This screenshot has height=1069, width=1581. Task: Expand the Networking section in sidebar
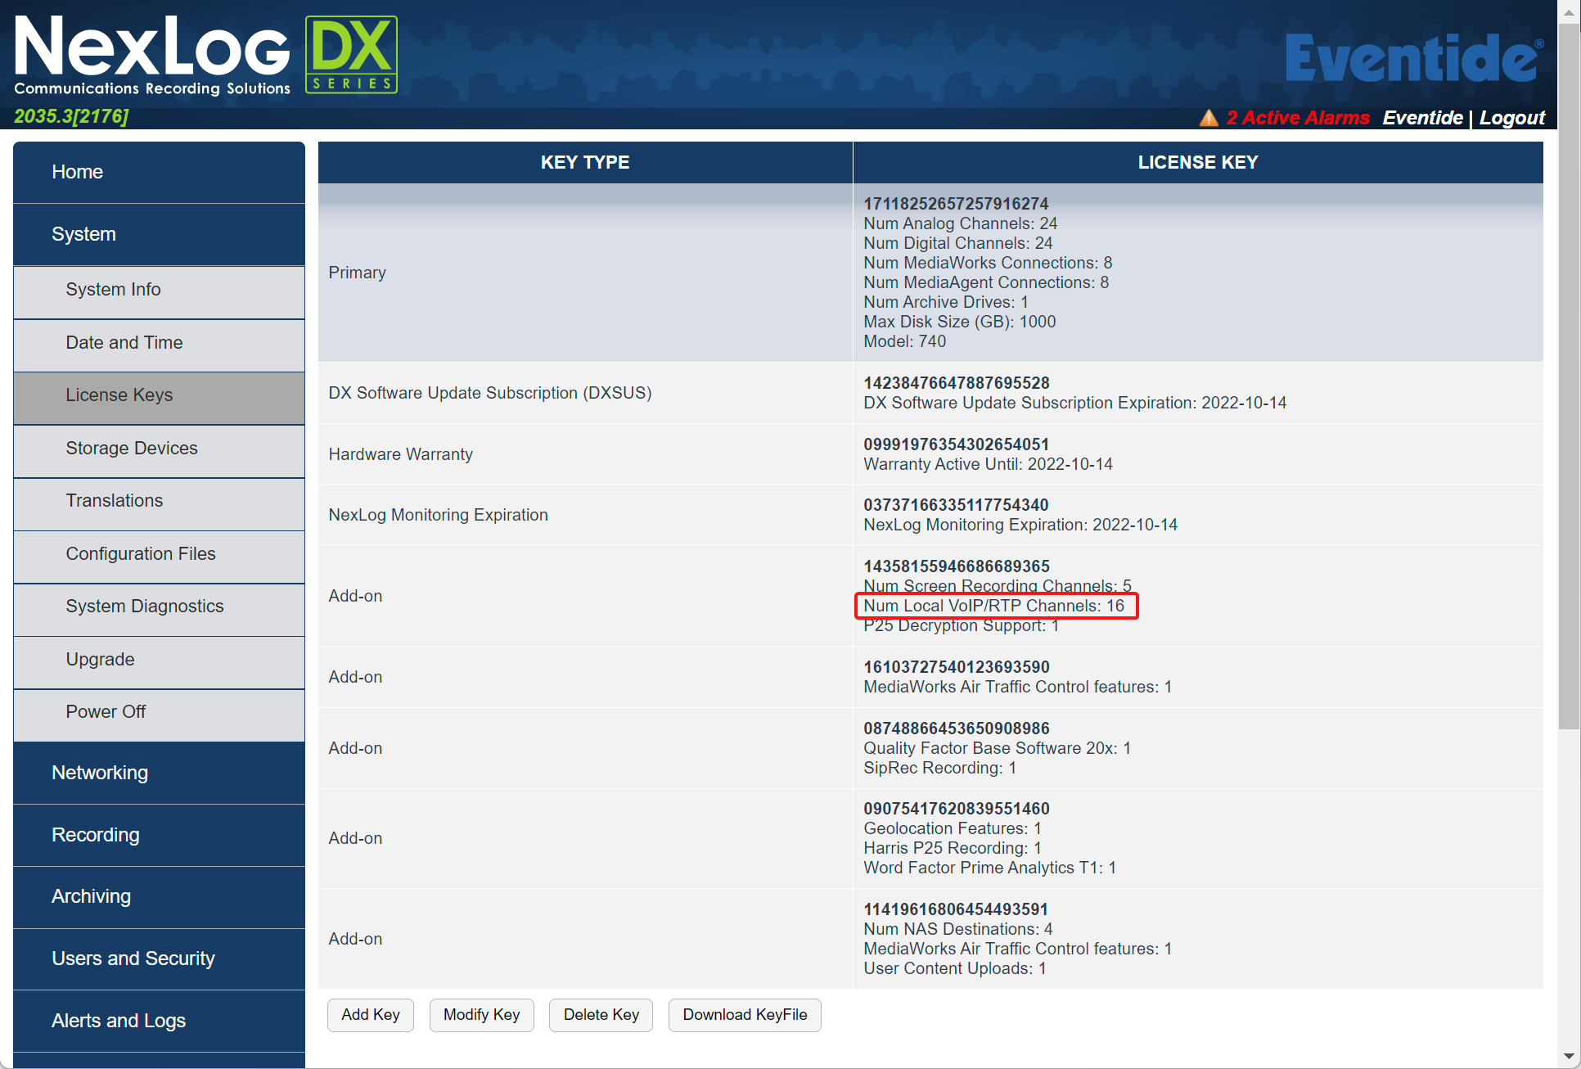(99, 772)
